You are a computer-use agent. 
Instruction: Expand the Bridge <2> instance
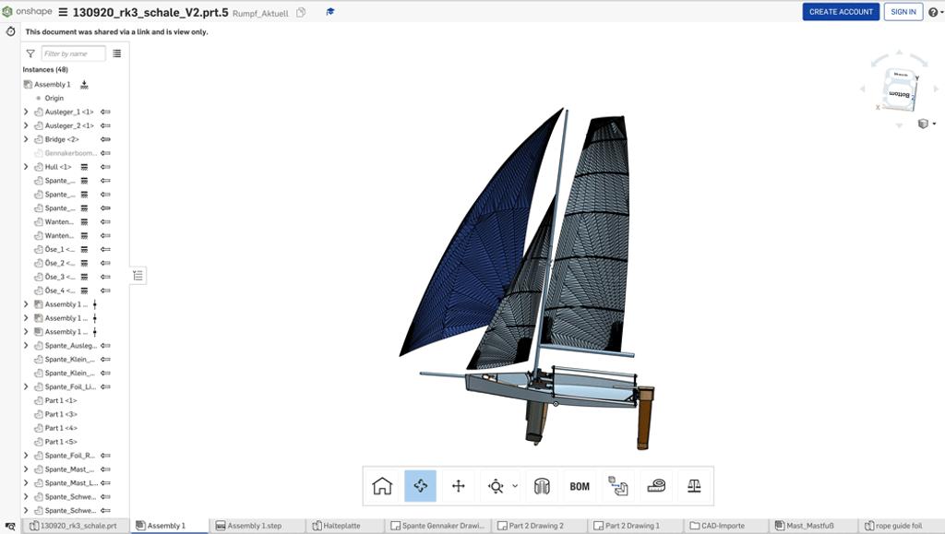[26, 139]
